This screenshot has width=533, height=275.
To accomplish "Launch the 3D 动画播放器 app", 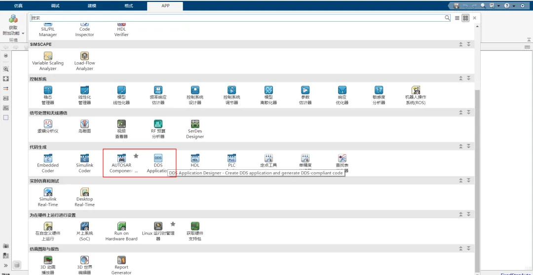I will (x=48, y=265).
